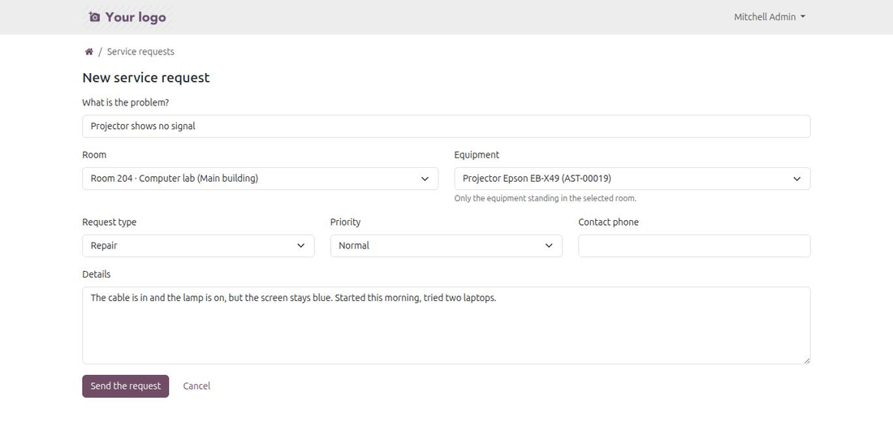
Task: Open the Equipment dropdown
Action: tap(632, 179)
